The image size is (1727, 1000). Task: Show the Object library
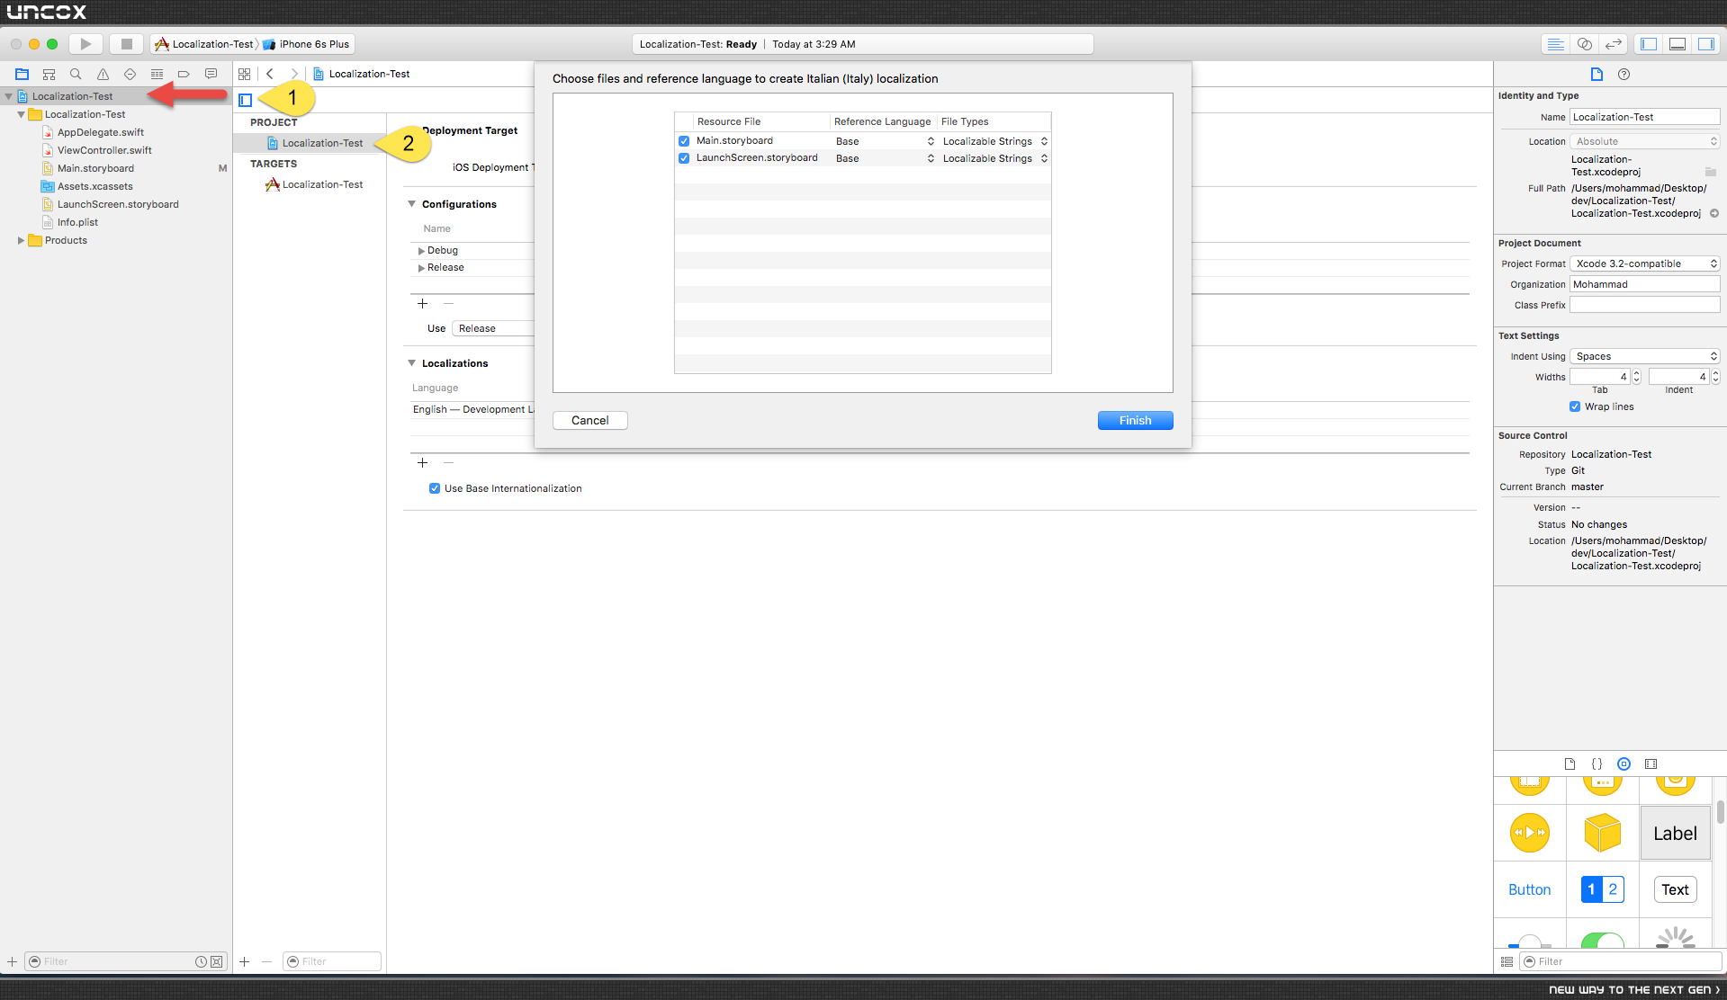tap(1624, 763)
